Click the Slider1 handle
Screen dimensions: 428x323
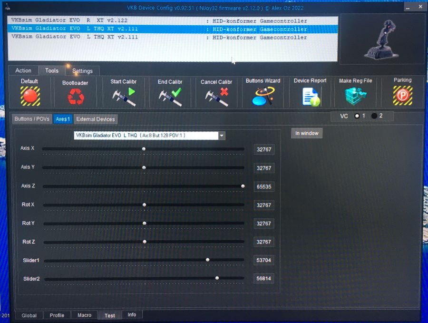(207, 260)
